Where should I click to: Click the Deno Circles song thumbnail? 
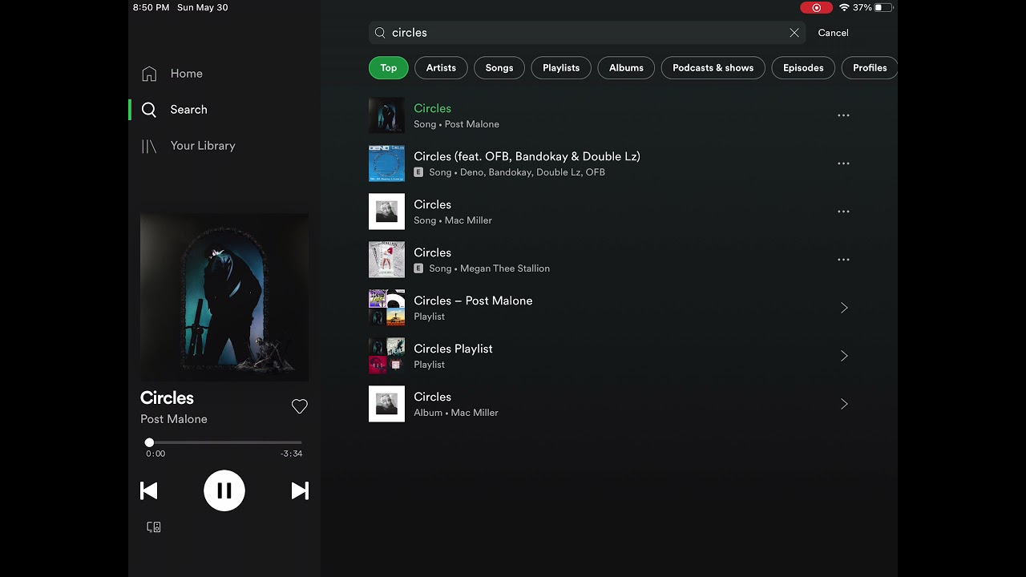click(x=386, y=163)
